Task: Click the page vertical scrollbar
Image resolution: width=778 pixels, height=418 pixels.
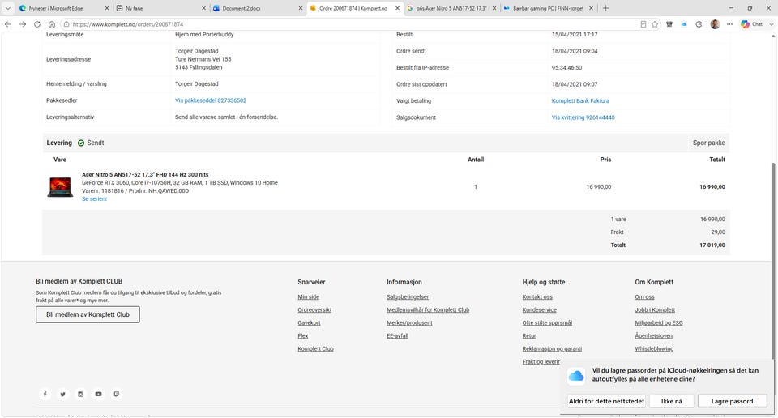Action: pyautogui.click(x=773, y=262)
